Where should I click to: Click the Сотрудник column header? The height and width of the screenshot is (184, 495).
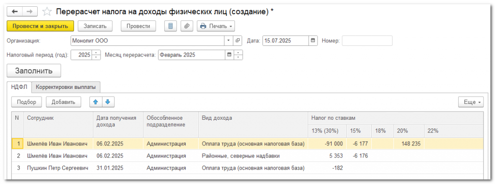[58, 124]
